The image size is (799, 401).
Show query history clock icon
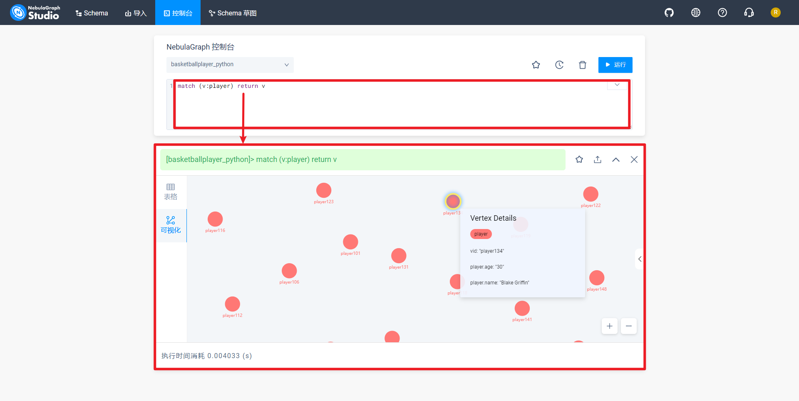tap(559, 65)
